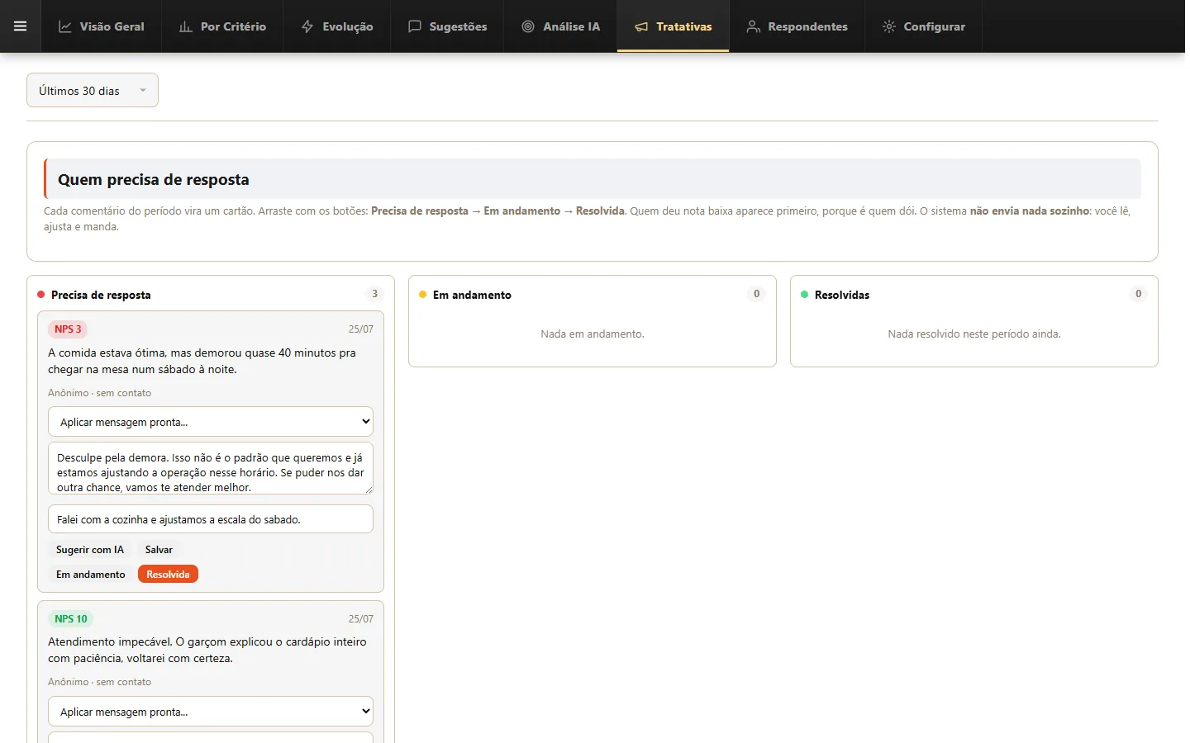1190x743 pixels.
Task: Click the 25/07 date on NPS 3 card
Action: pos(361,329)
